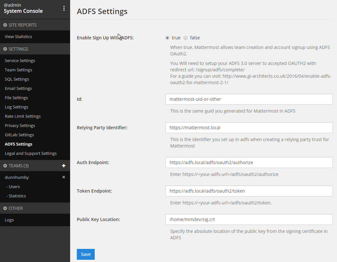Open the three-dot menu beside System Console
Viewport: 337px width, 262px height.
(64, 8)
